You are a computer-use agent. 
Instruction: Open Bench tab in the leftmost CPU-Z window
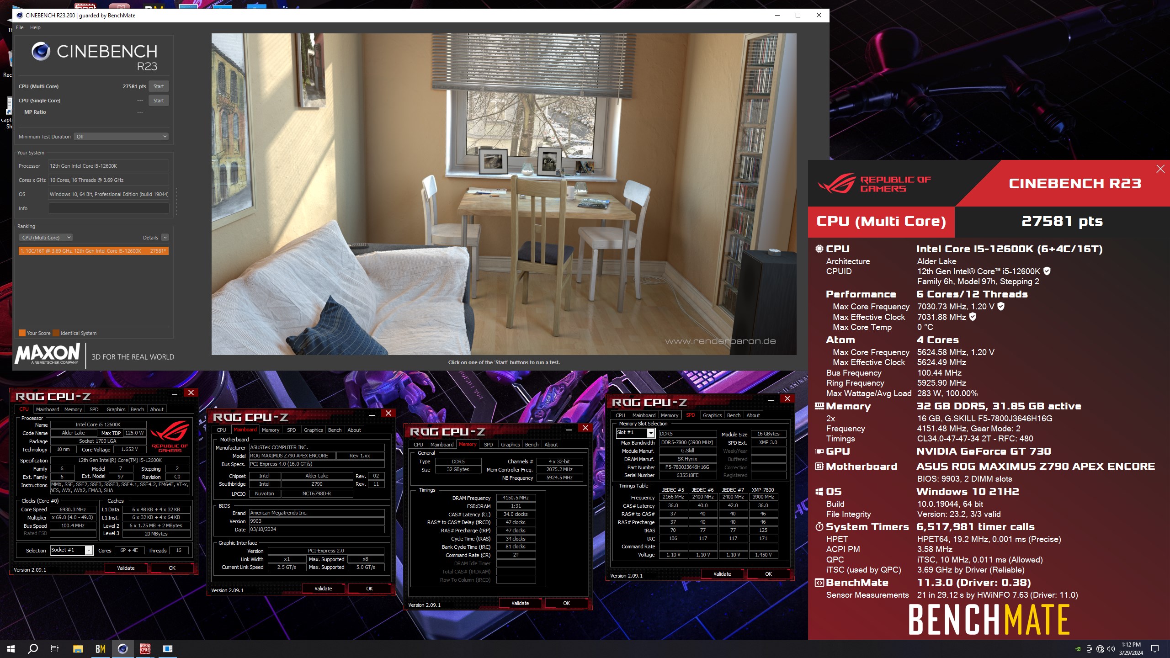click(x=137, y=409)
